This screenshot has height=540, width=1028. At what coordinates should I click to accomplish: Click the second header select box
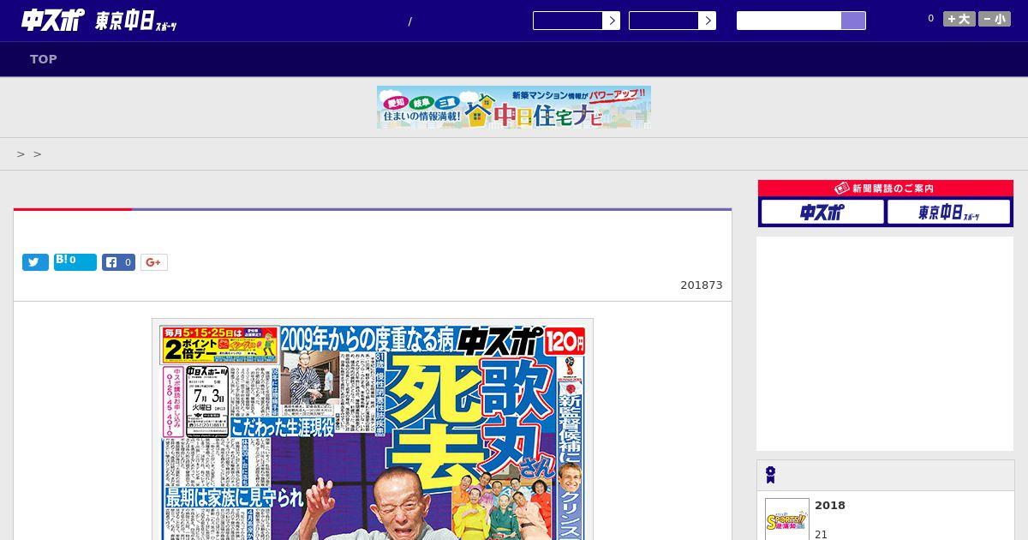[x=672, y=21]
